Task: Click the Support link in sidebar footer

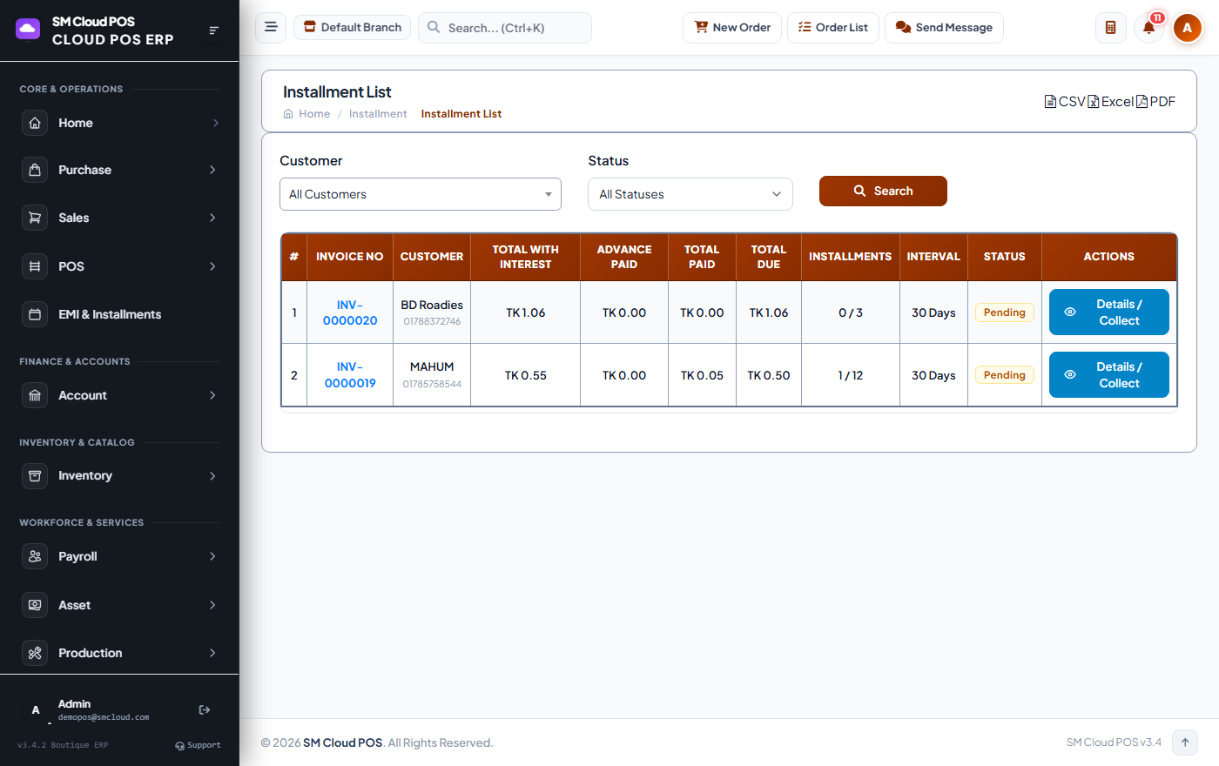Action: coord(199,746)
